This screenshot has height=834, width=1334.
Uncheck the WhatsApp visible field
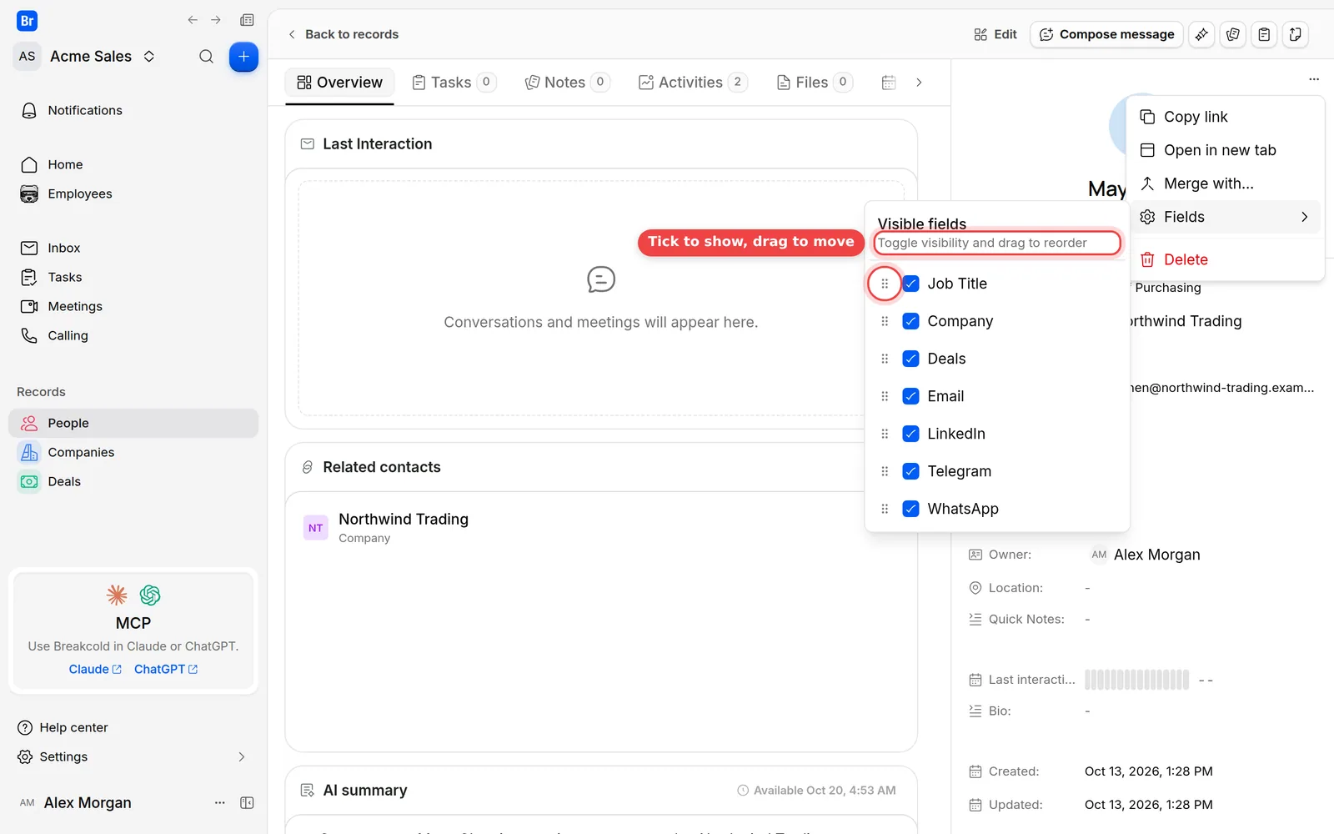911,509
